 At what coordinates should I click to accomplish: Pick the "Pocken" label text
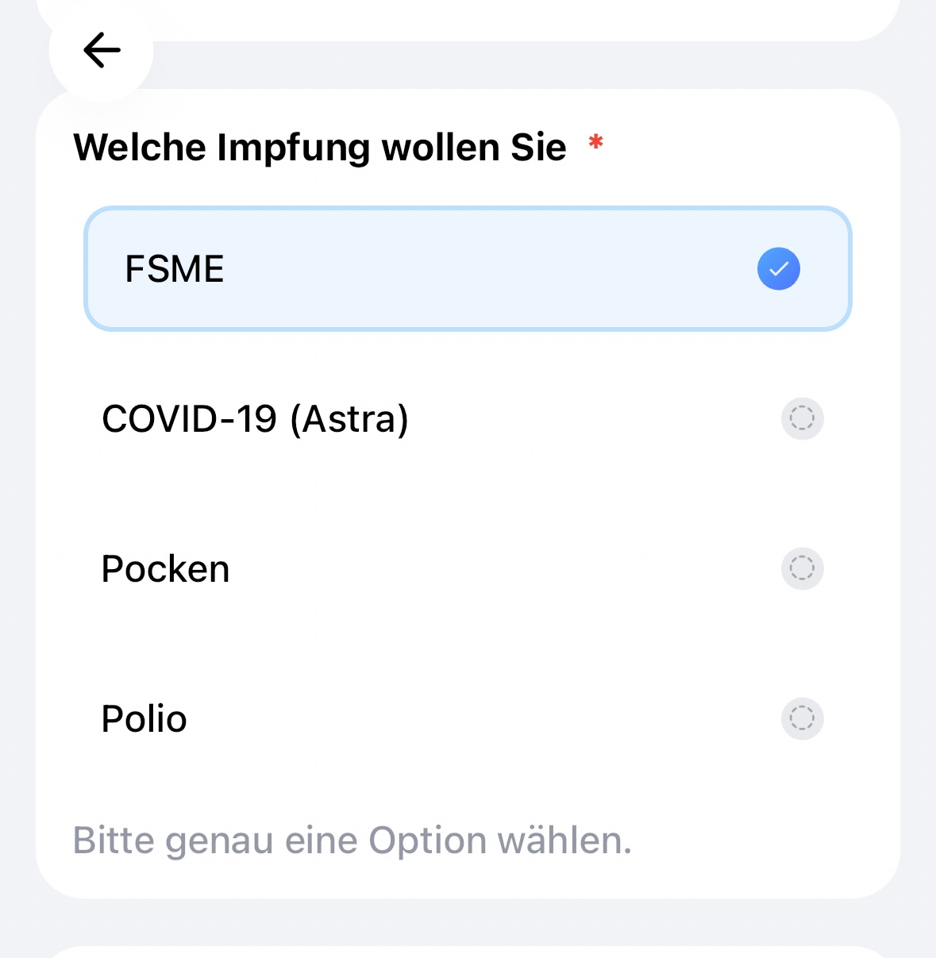coord(165,569)
